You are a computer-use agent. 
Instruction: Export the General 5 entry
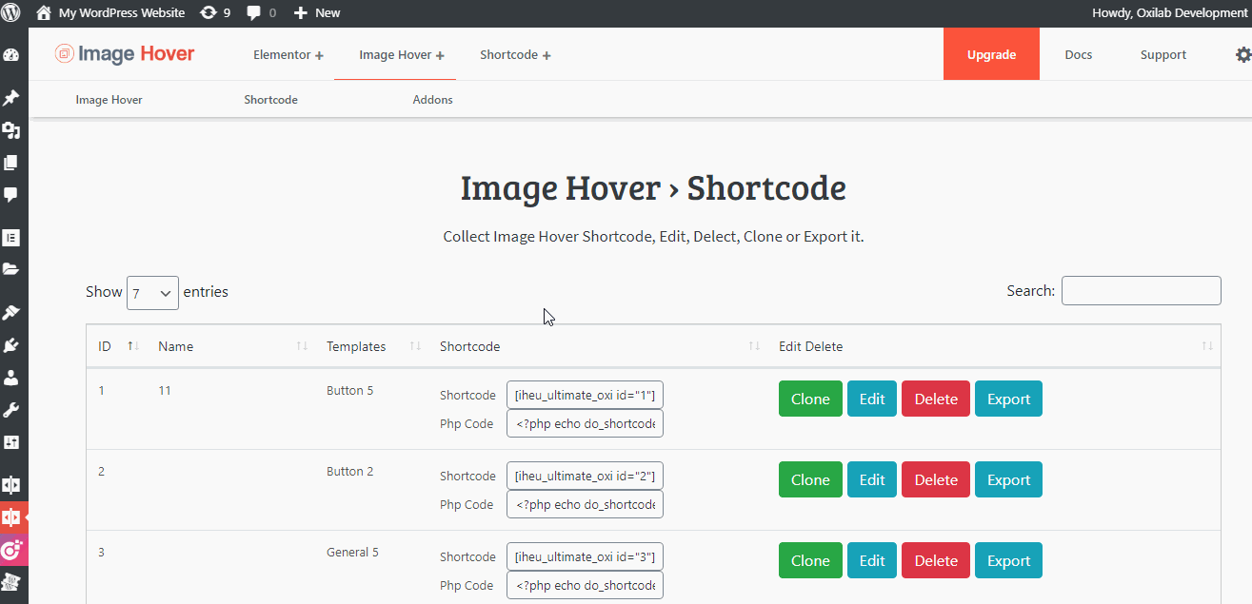point(1008,560)
